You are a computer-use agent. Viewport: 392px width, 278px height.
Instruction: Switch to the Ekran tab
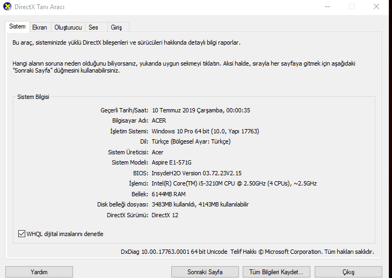39,27
